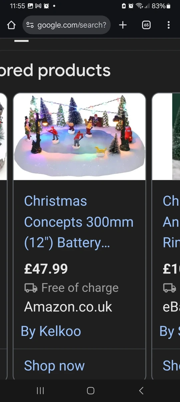
Task: Open Christmas Concepts 300mm Battery product title
Action: click(79, 222)
